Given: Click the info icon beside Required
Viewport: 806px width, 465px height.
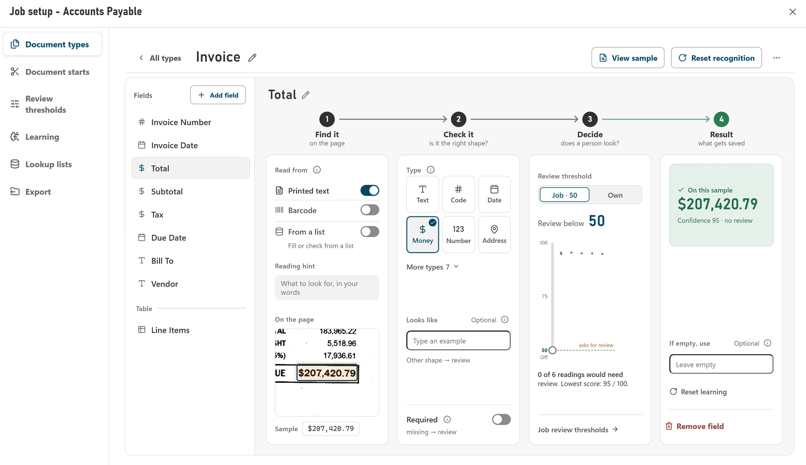Looking at the screenshot, I should pos(447,419).
